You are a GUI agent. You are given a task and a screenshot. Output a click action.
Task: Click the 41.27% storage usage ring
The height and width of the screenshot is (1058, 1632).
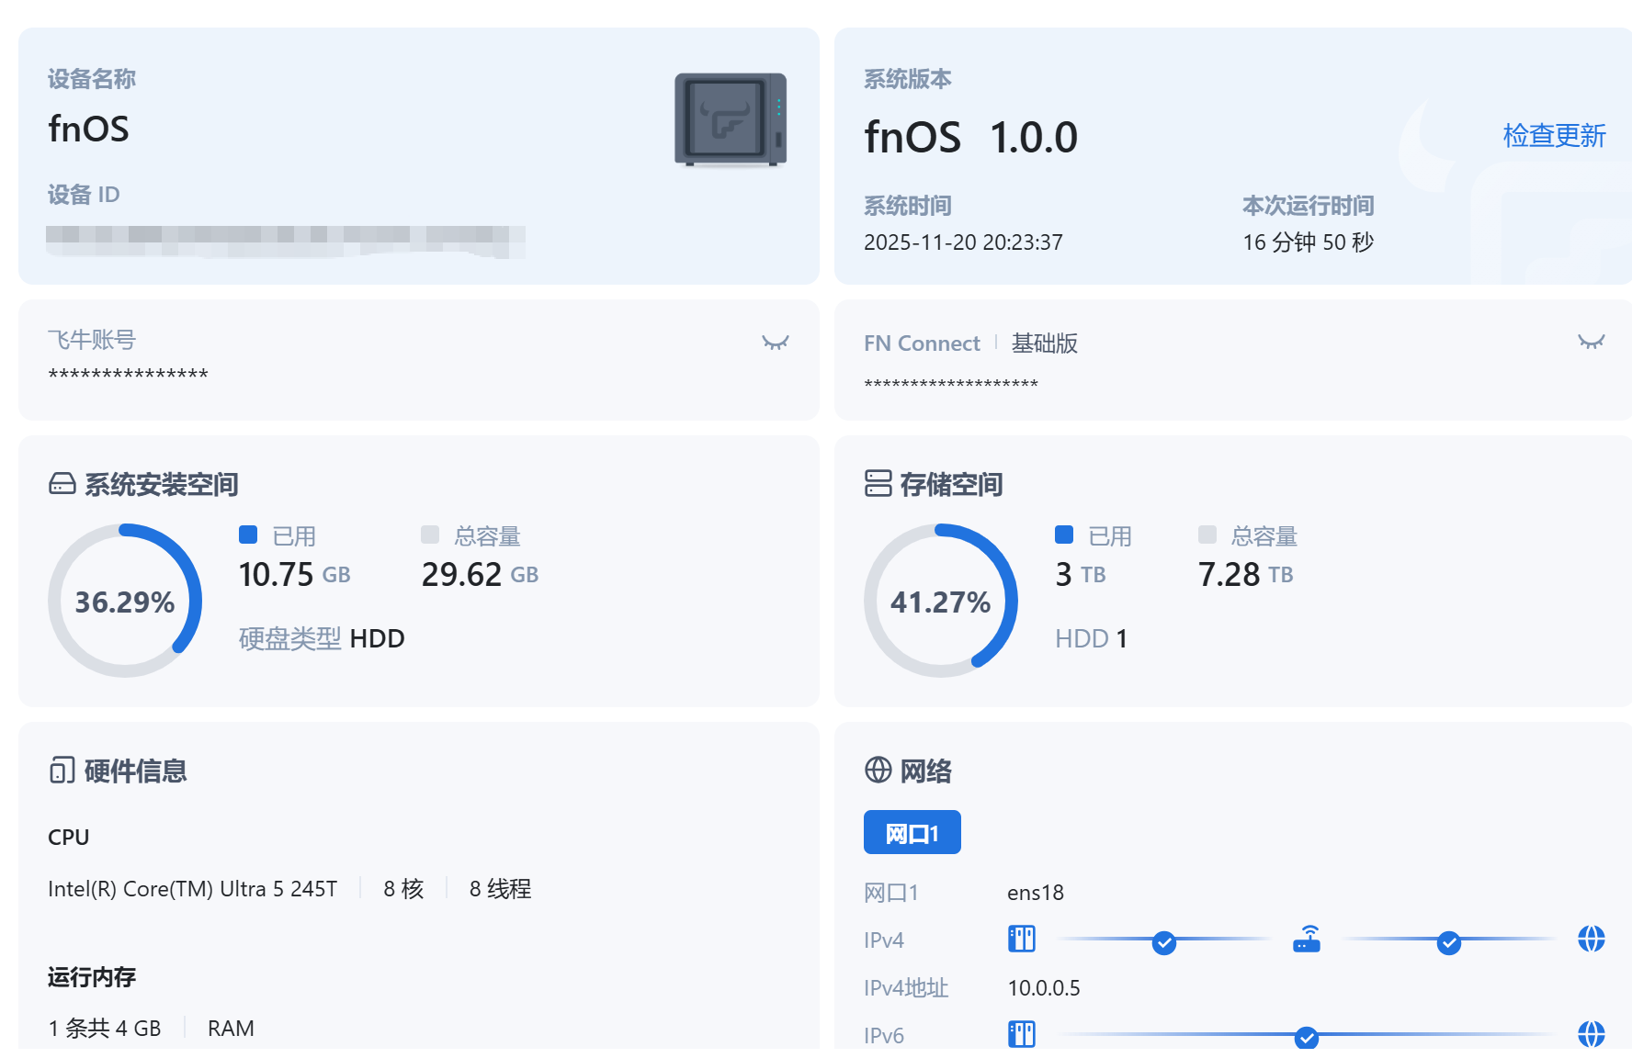coord(941,601)
